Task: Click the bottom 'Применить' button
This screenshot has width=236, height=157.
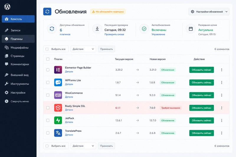Action: click(x=106, y=146)
